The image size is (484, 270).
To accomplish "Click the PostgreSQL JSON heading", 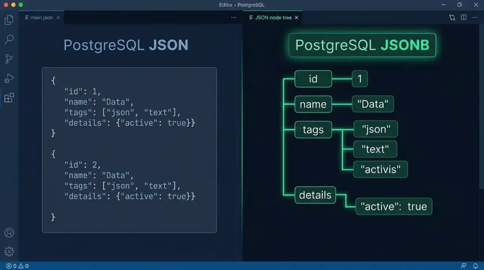I will pos(126,45).
